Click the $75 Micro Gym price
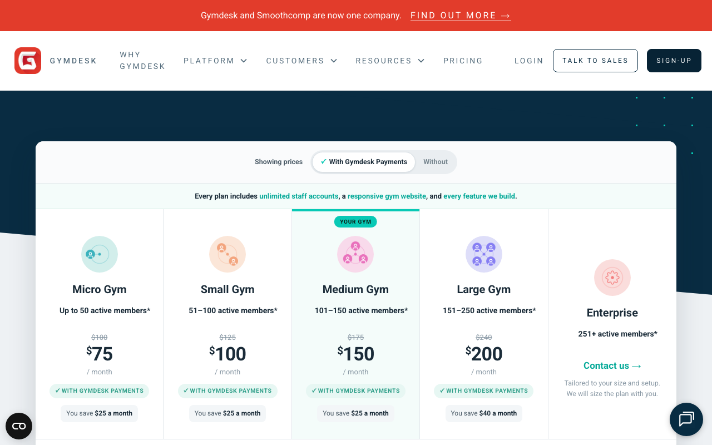This screenshot has width=712, height=445. 100,354
